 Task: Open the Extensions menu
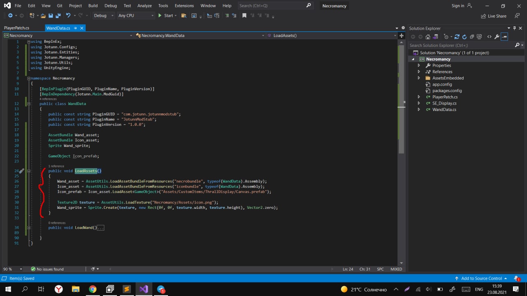184,6
